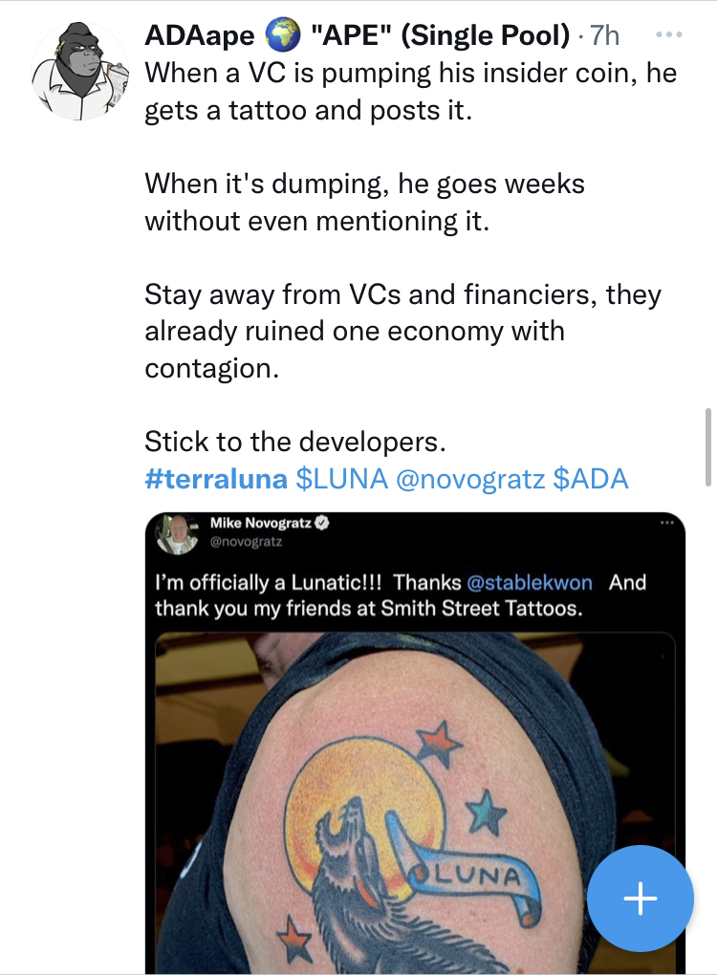The height and width of the screenshot is (975, 717).
Task: Open ADAape's gorilla profile avatar
Action: (80, 72)
